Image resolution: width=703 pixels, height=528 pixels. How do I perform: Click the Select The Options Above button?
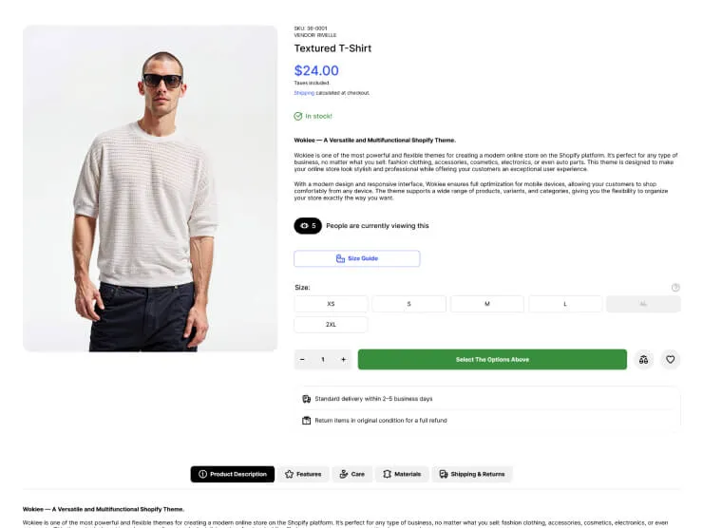coord(492,360)
